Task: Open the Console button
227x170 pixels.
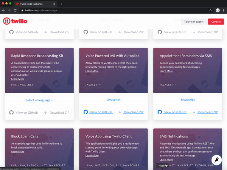Action: 216,22
